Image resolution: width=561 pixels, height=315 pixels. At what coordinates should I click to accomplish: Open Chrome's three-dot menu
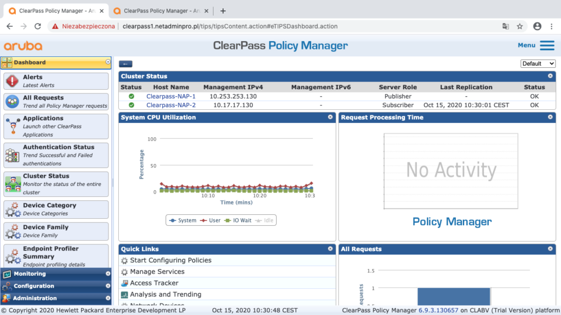(x=552, y=26)
